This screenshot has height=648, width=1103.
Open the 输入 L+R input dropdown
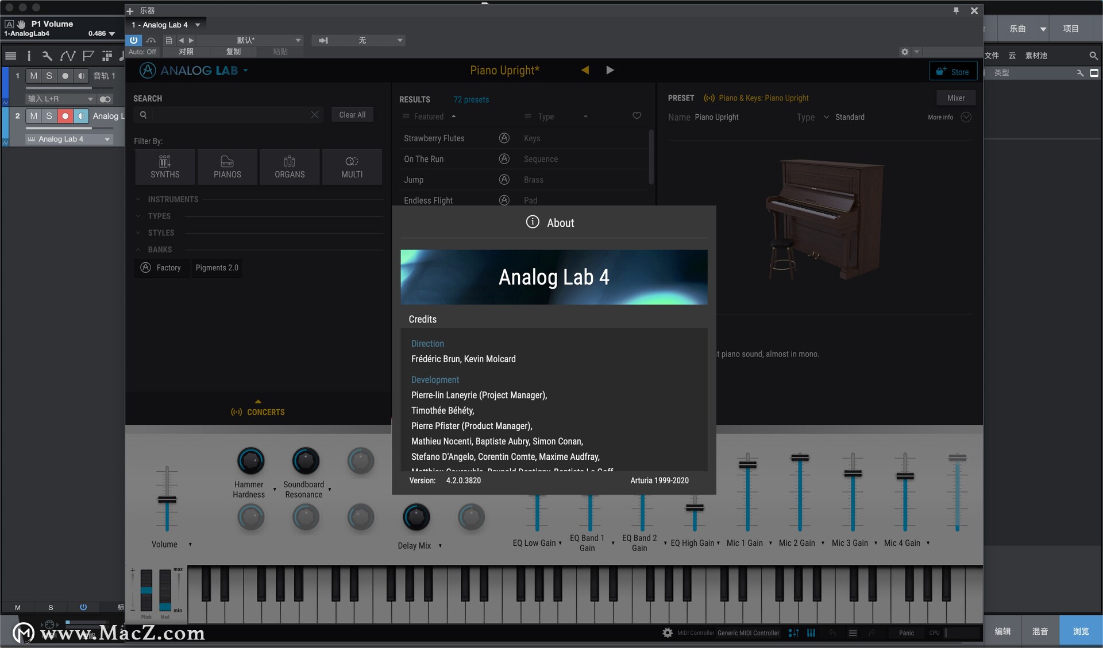[60, 99]
